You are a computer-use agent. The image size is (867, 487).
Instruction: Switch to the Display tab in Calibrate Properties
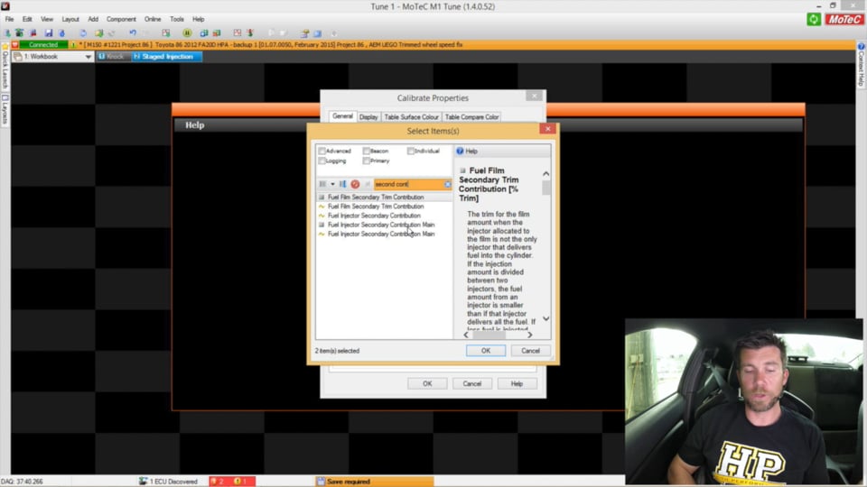coord(368,117)
